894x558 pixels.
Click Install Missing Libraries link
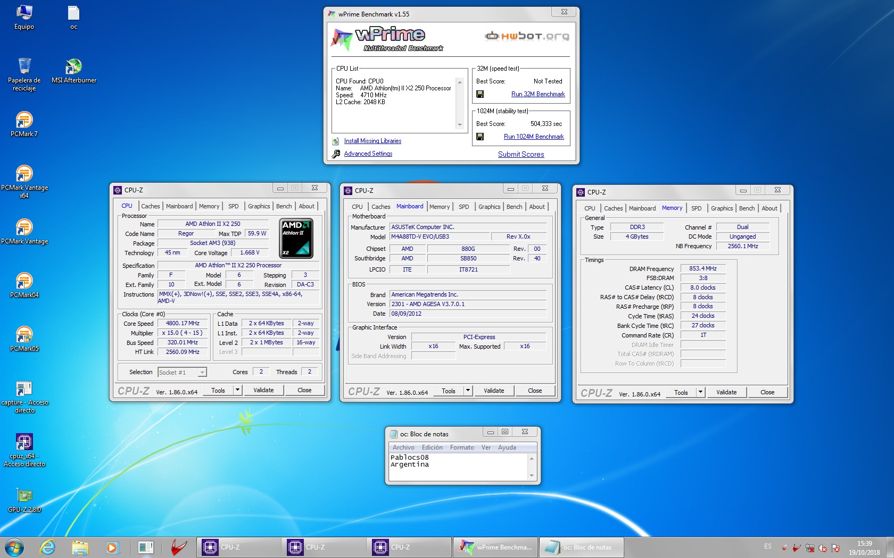372,141
